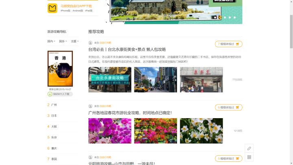Click the 旅游攻略导航 sidebar heading

tap(57, 32)
